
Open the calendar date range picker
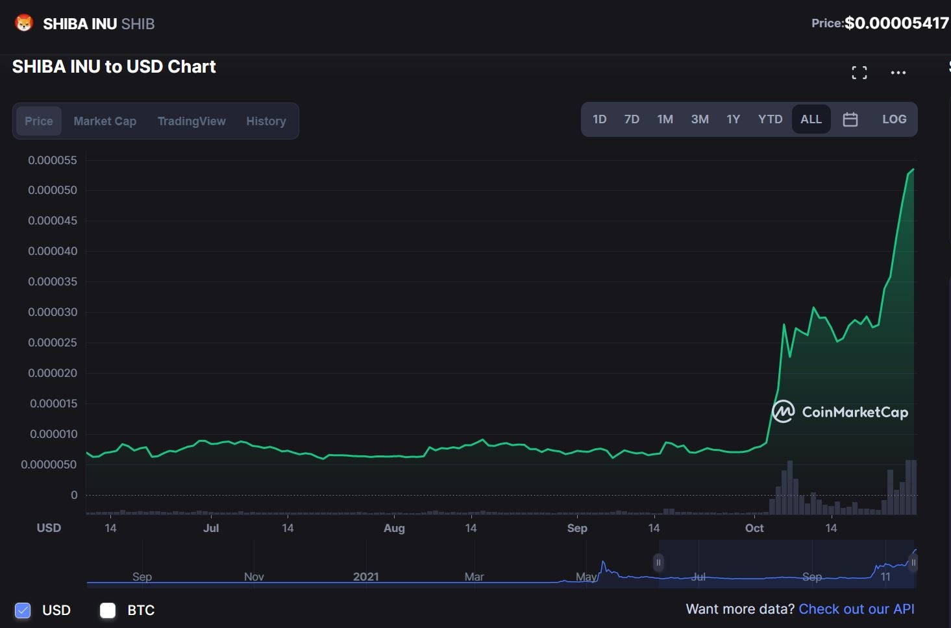click(850, 119)
